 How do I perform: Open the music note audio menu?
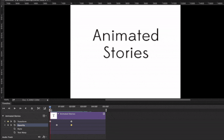click(44, 137)
